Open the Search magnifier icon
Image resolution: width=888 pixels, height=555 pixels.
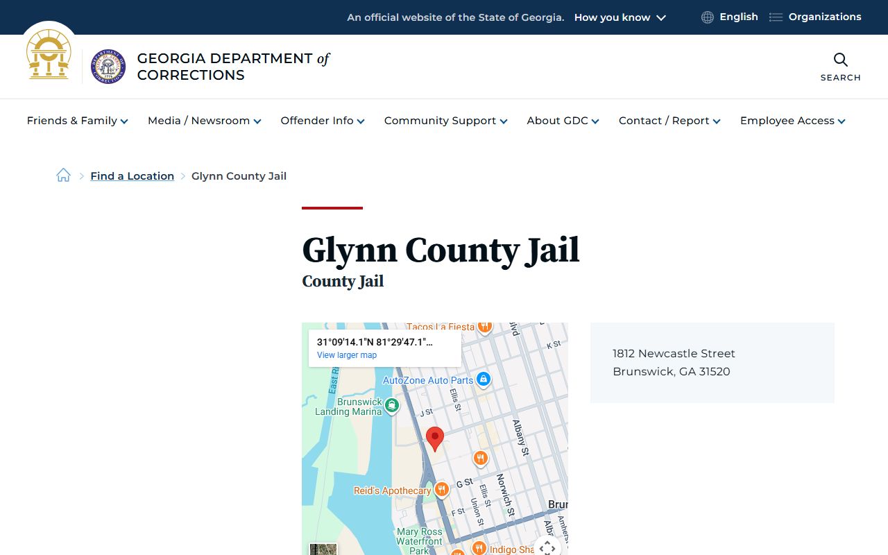841,60
